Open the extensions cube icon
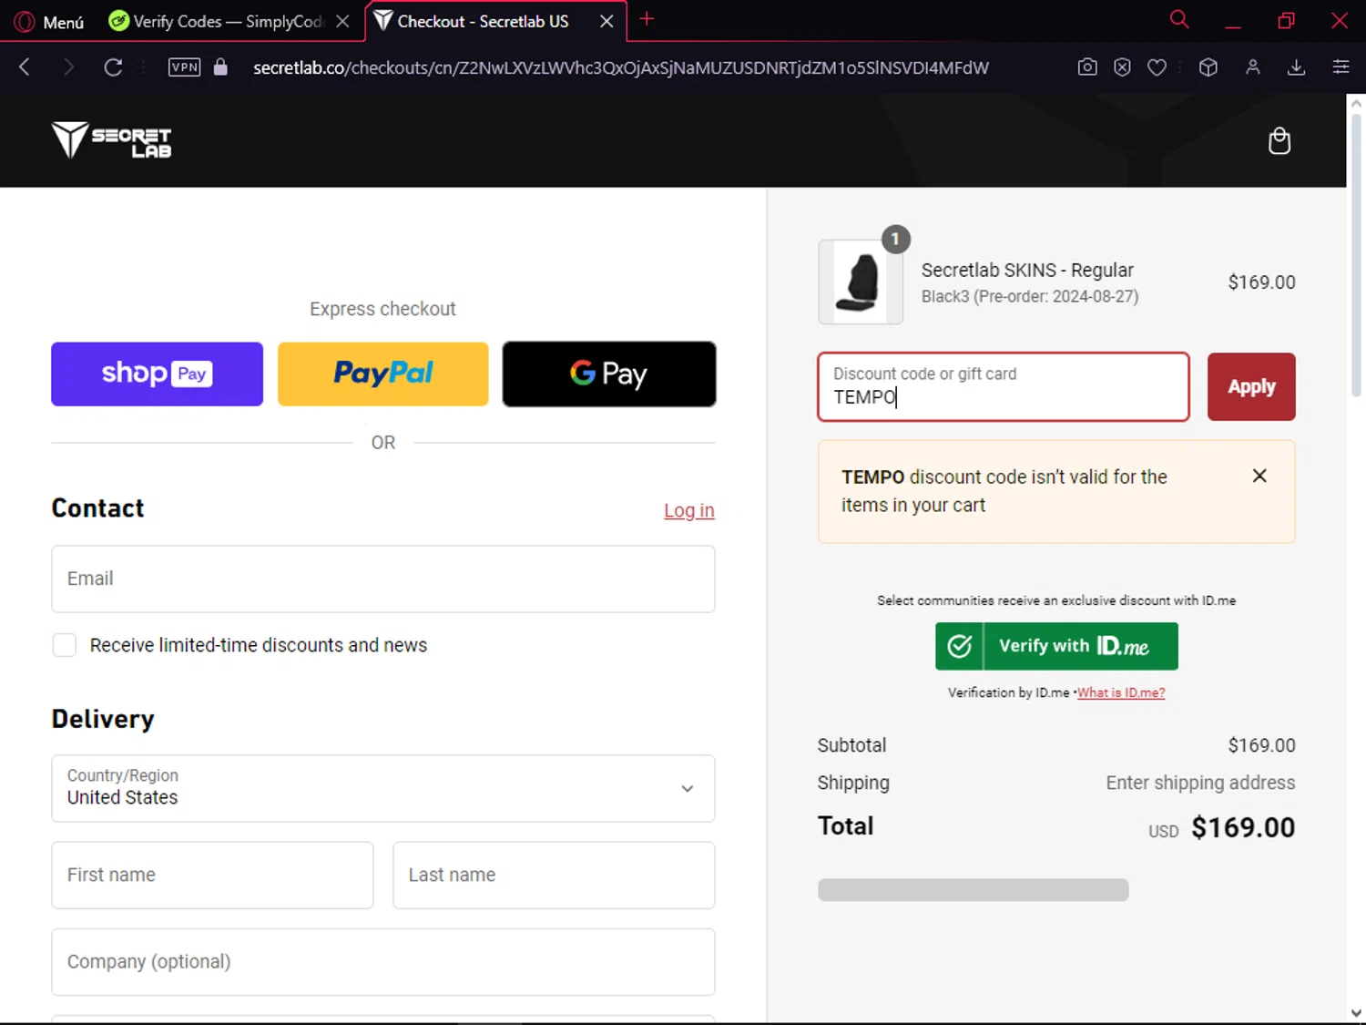Screen dimensions: 1366x1025 coord(1208,67)
